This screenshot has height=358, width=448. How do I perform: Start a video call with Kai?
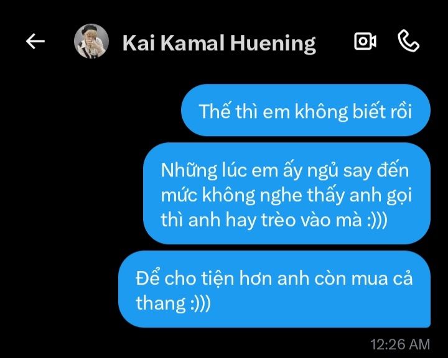pos(365,41)
